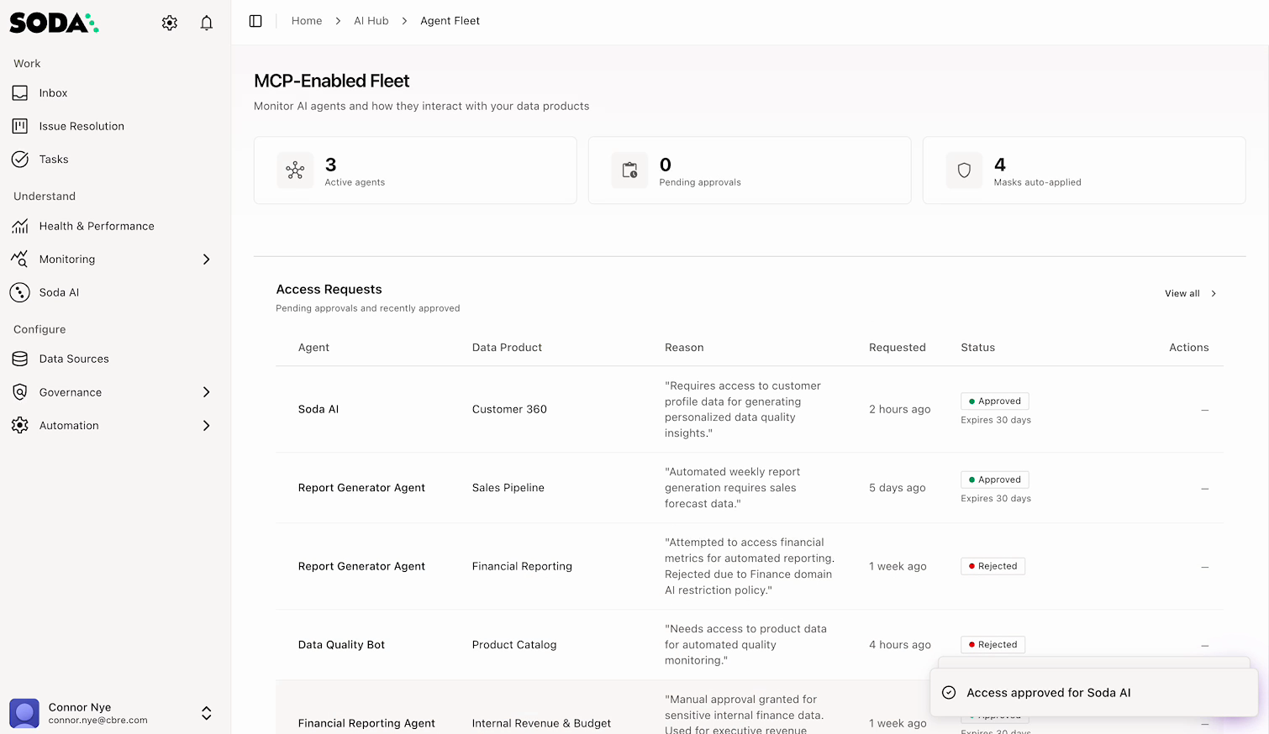This screenshot has height=734, width=1269.
Task: Expand the Automation submenu chevron
Action: coord(207,426)
